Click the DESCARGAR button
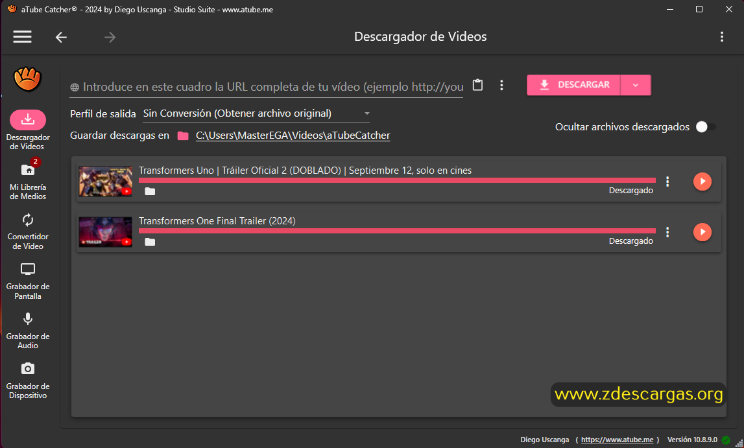Screen dimensions: 744x448 point(573,85)
